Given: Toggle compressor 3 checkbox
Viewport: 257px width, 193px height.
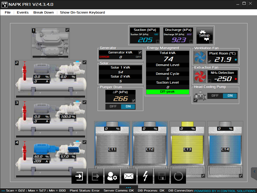Looking at the screenshot, I should (x=84, y=102).
